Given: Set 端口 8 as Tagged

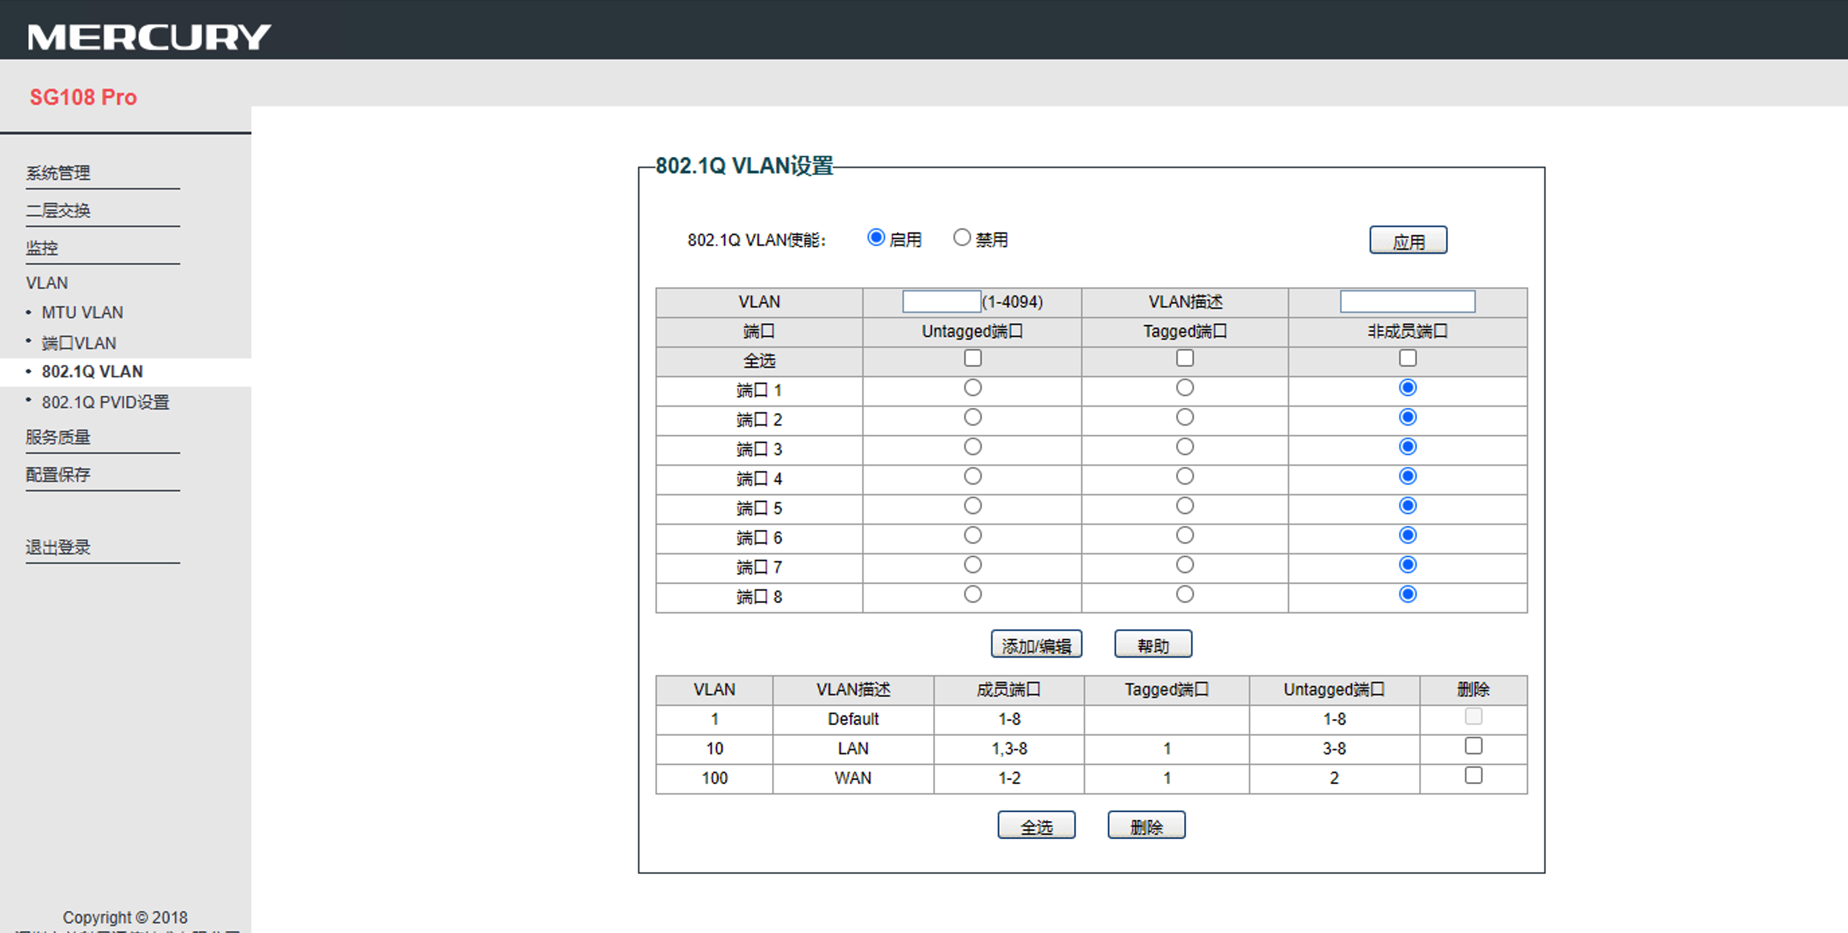Looking at the screenshot, I should tap(1185, 595).
